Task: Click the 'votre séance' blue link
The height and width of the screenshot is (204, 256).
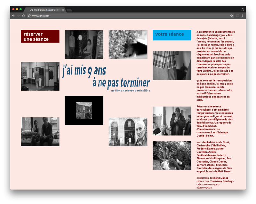Action: click(172, 35)
